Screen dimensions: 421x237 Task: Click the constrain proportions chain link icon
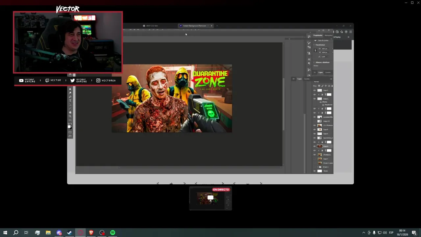coord(315,50)
